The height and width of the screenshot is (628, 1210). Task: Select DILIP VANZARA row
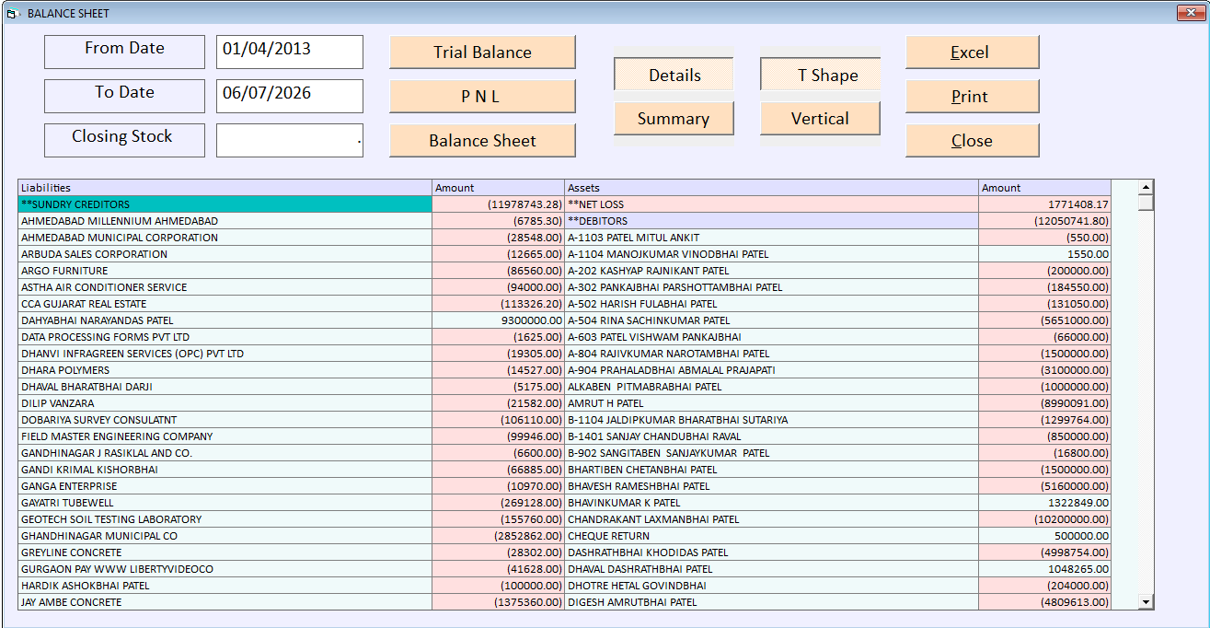point(225,403)
